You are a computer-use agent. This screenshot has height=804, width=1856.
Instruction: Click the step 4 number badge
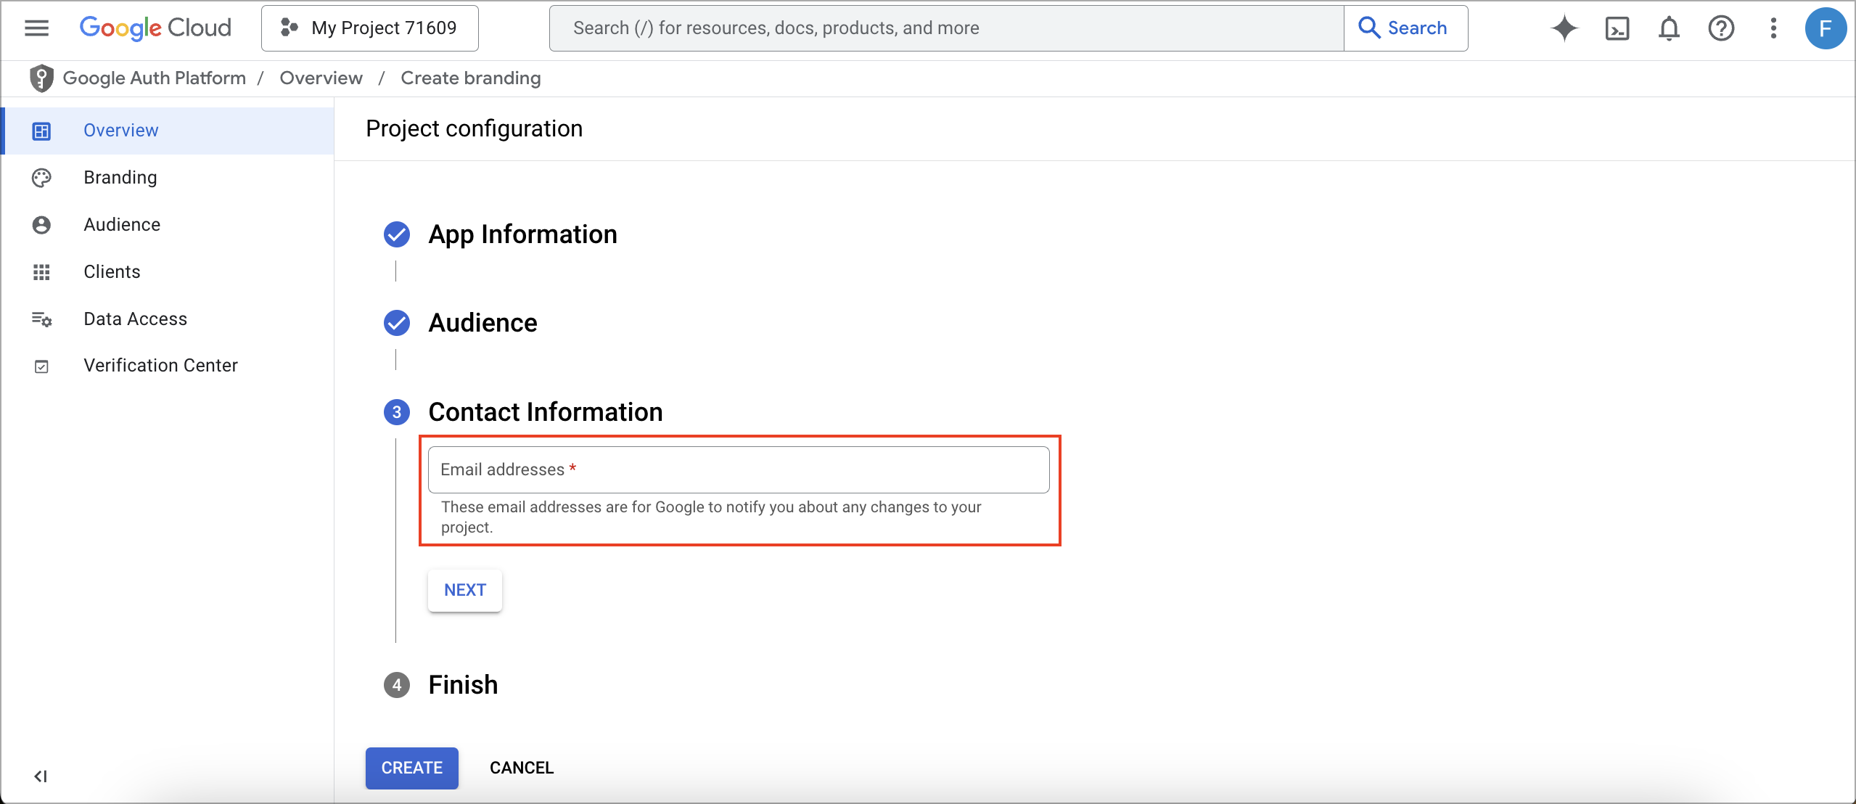click(397, 685)
